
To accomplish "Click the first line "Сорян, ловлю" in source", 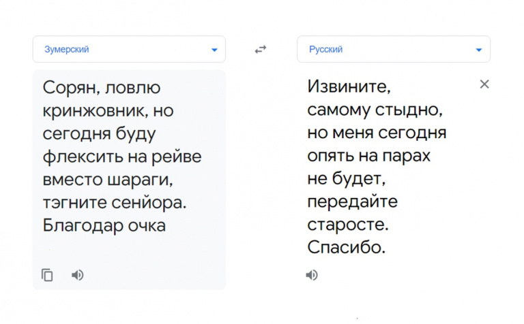I will (x=101, y=87).
